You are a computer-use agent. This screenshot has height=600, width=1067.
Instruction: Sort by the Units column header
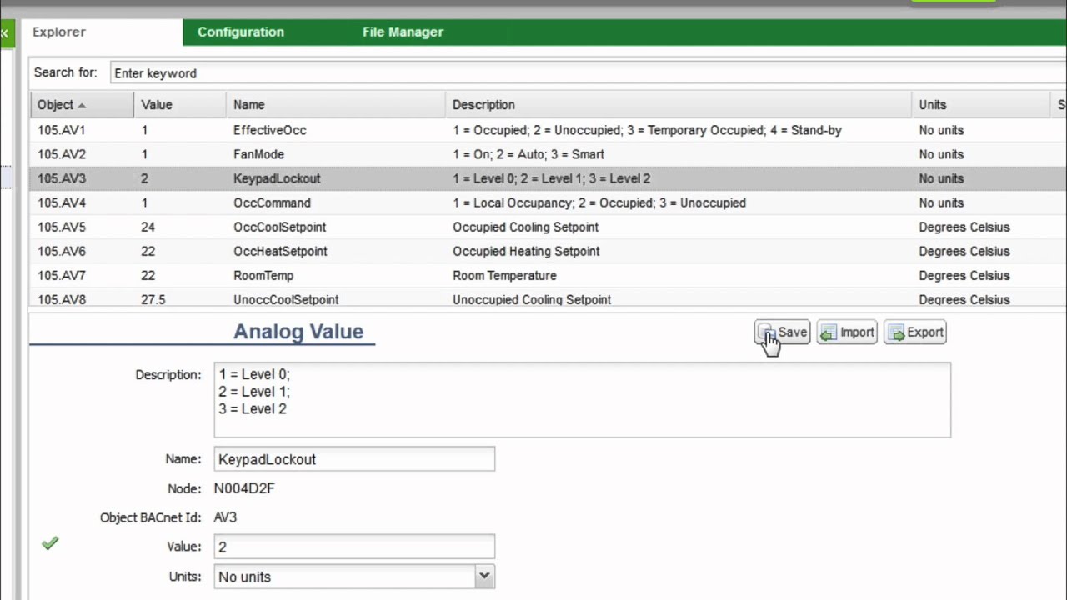982,105
